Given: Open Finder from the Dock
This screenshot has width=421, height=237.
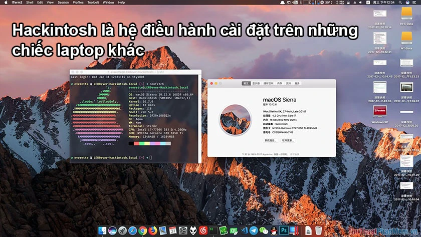Looking at the screenshot, I should pos(102,230).
